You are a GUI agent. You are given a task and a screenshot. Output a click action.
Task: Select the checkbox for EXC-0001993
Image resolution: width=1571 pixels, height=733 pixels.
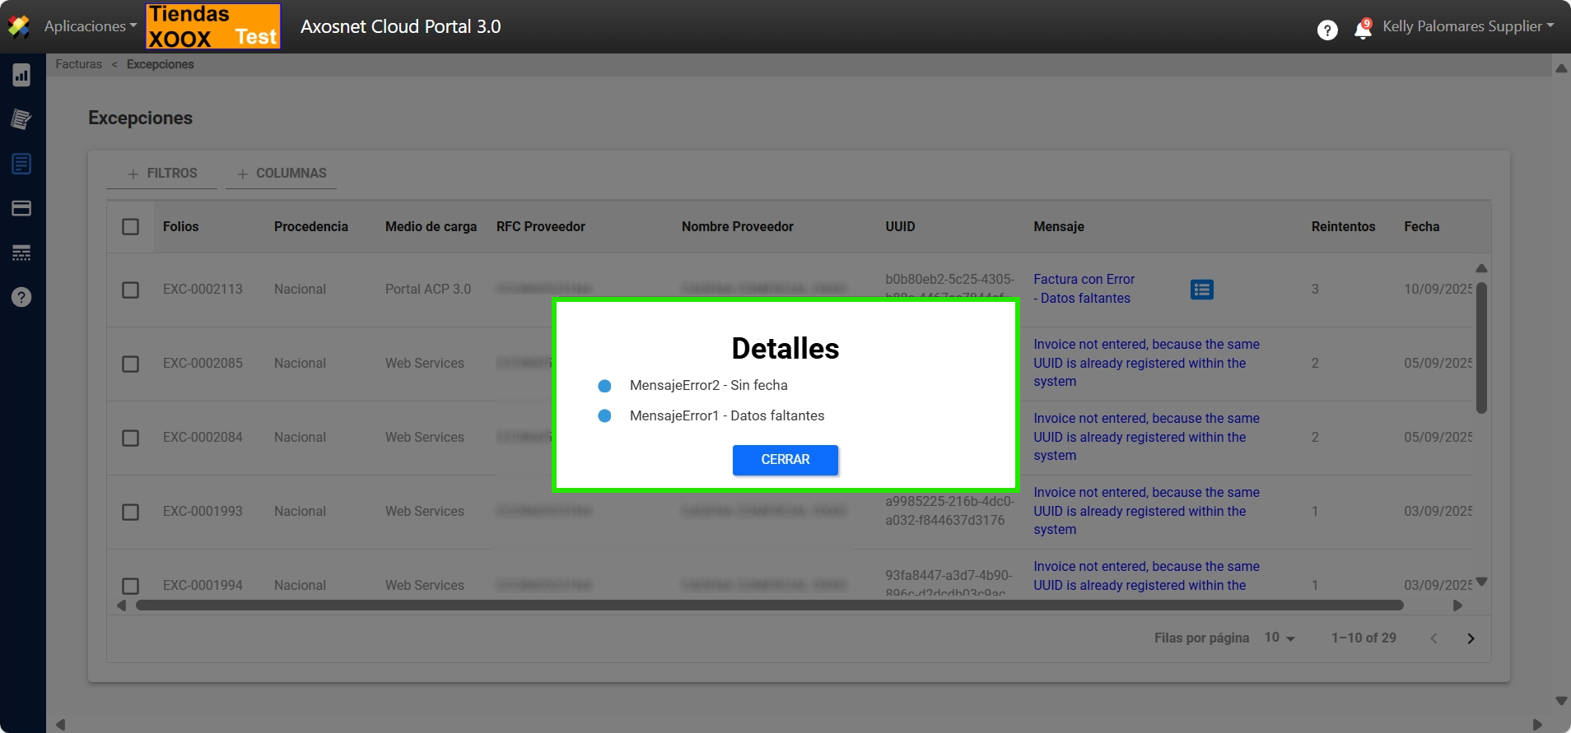[x=130, y=512]
